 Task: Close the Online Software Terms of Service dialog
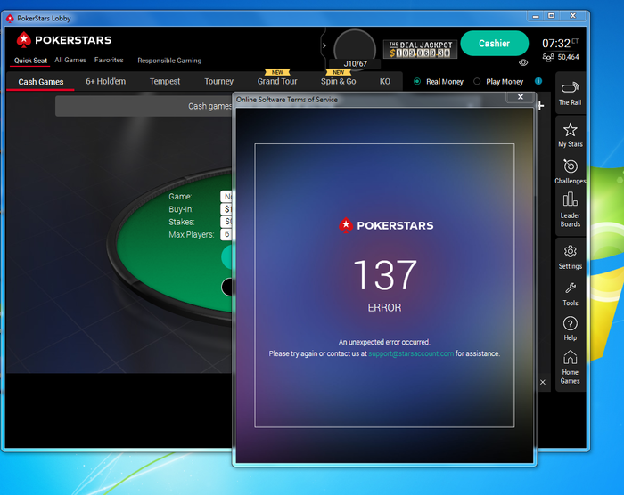(520, 97)
